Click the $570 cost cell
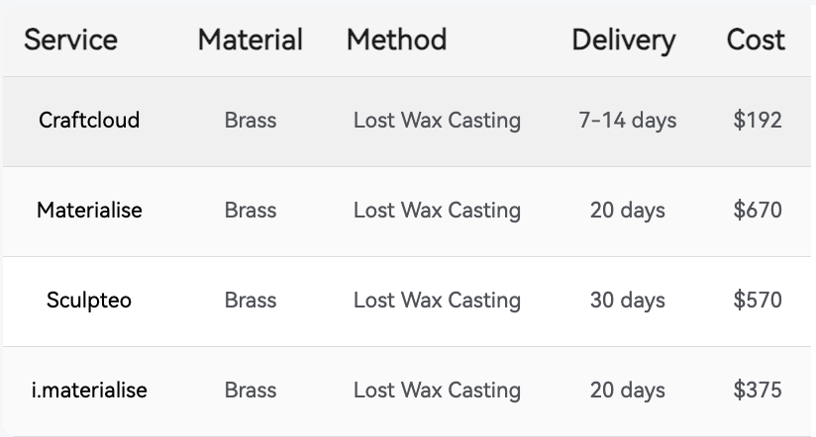The height and width of the screenshot is (437, 816). pos(758,300)
